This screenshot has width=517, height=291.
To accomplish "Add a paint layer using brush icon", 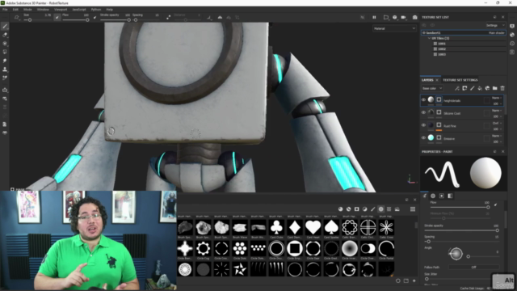I will pos(472,88).
